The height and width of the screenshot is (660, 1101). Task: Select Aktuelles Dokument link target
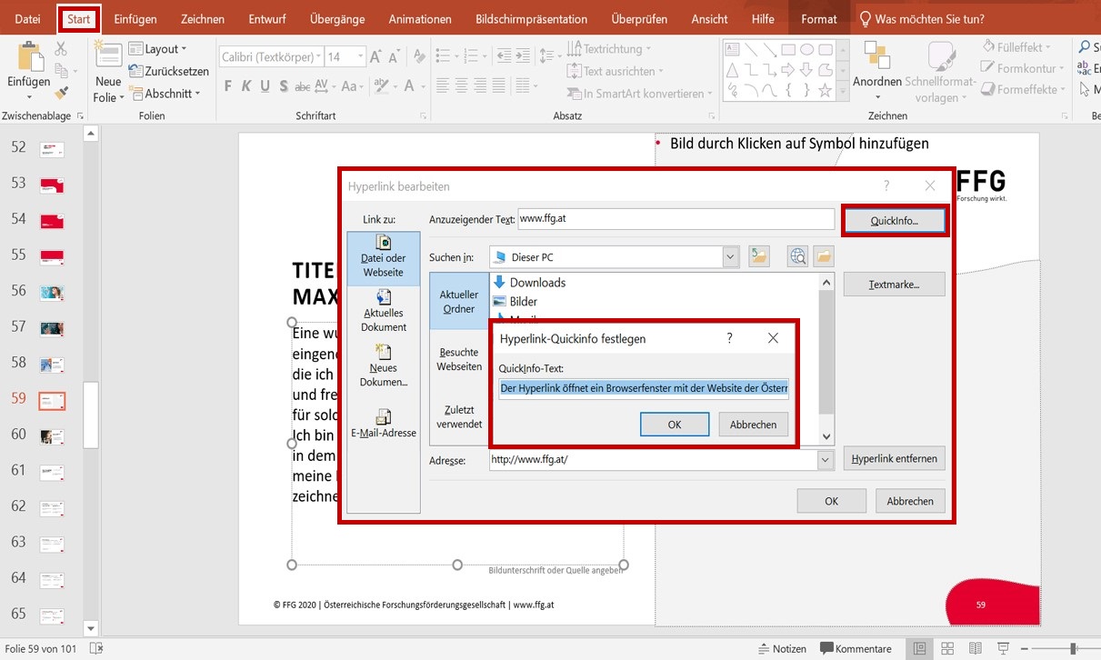coord(383,310)
